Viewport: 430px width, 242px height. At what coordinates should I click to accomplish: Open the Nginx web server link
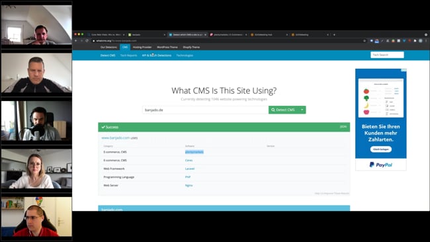(189, 186)
